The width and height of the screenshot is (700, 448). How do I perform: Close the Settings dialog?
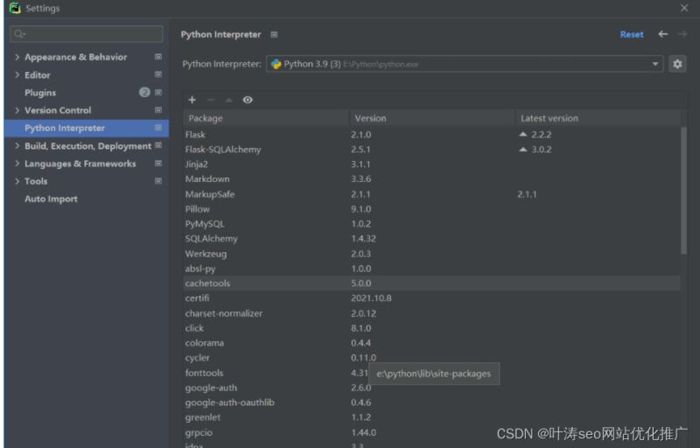click(x=684, y=8)
